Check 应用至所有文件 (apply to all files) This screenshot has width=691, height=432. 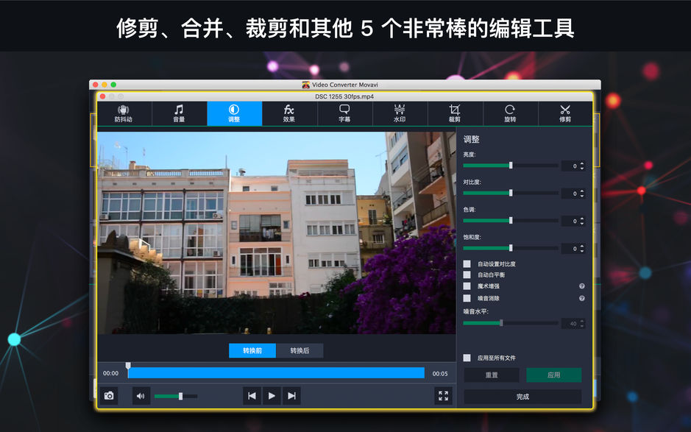tap(466, 358)
